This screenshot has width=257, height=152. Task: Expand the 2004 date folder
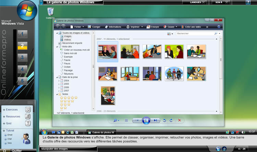(59, 81)
